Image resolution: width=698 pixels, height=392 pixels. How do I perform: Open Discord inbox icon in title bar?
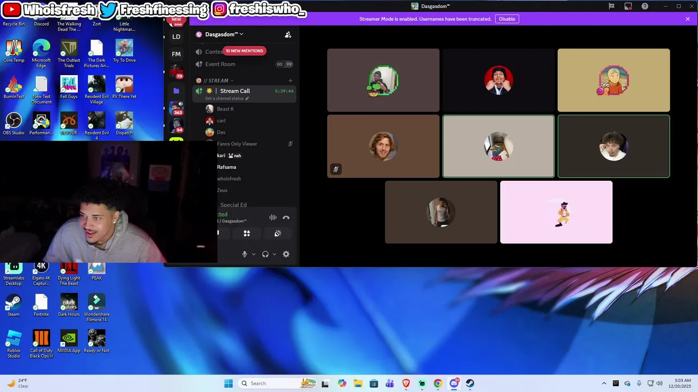pos(628,6)
